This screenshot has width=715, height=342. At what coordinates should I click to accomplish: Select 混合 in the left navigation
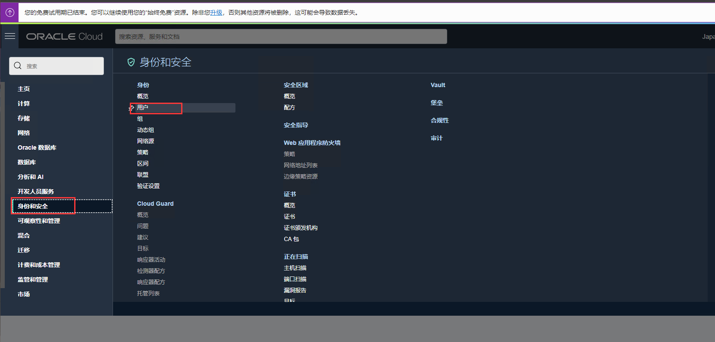point(24,235)
